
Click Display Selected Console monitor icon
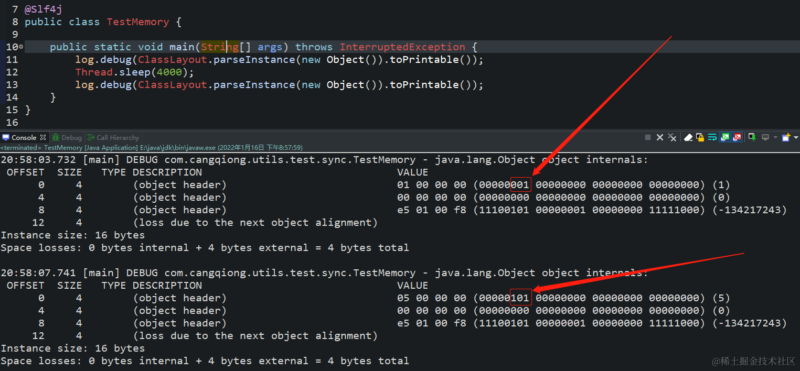[x=765, y=137]
